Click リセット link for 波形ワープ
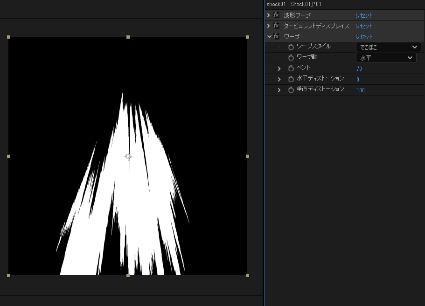This screenshot has height=306, width=425. 364,15
